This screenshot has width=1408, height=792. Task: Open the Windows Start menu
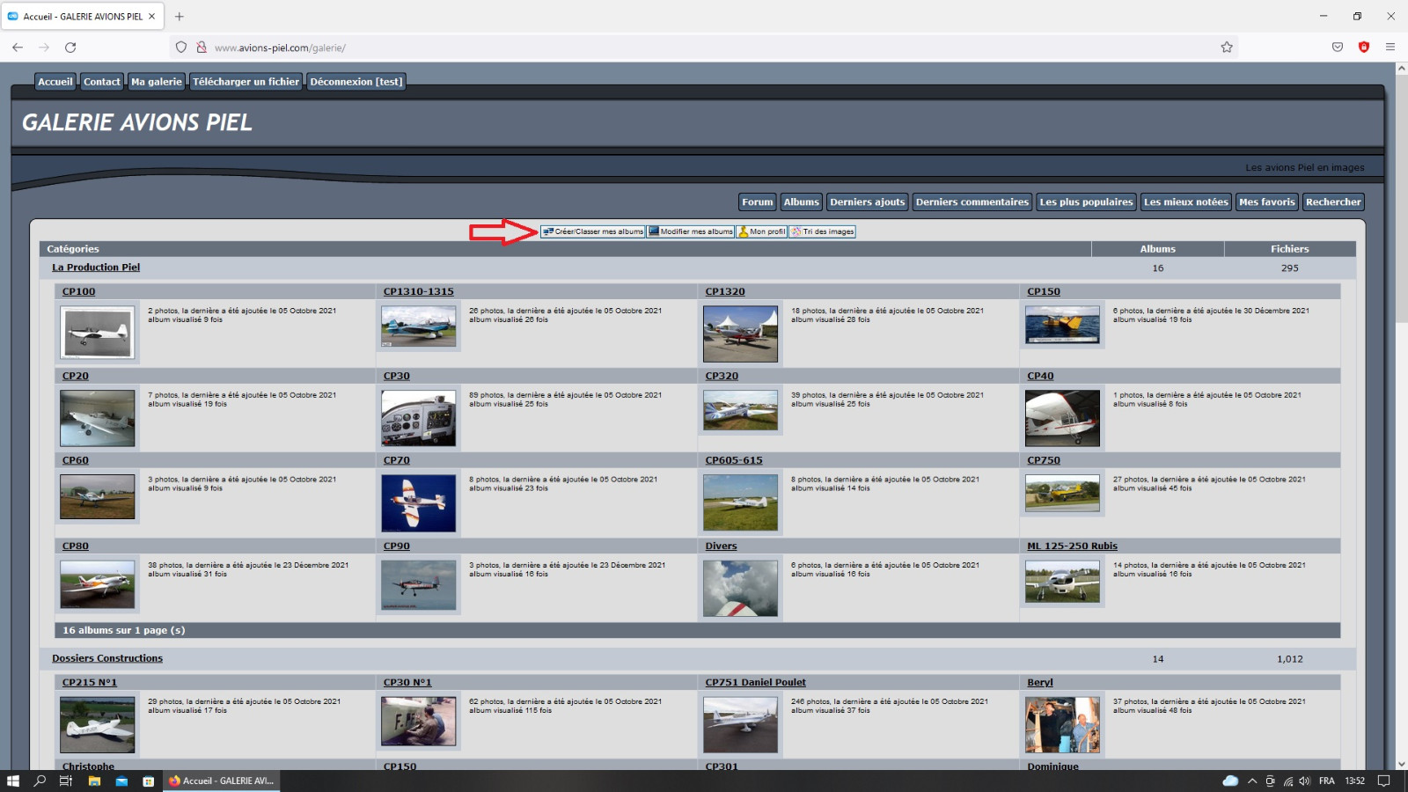(x=12, y=781)
